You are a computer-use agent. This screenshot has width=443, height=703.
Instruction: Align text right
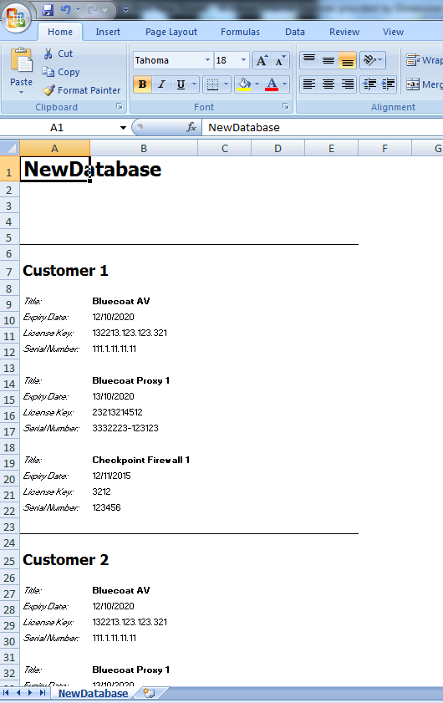(348, 84)
